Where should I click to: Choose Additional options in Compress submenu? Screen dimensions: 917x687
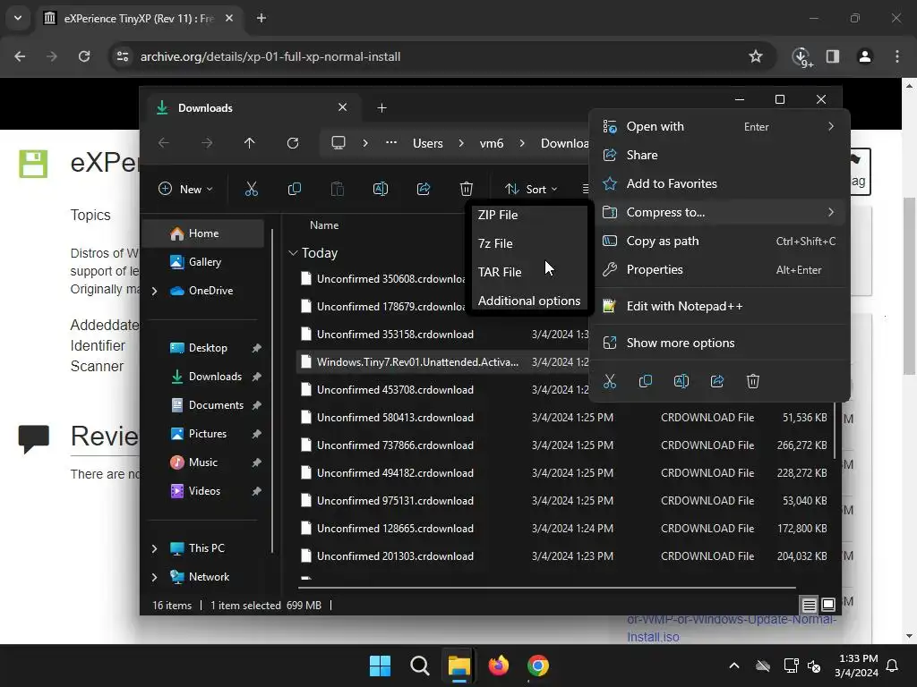click(x=529, y=301)
